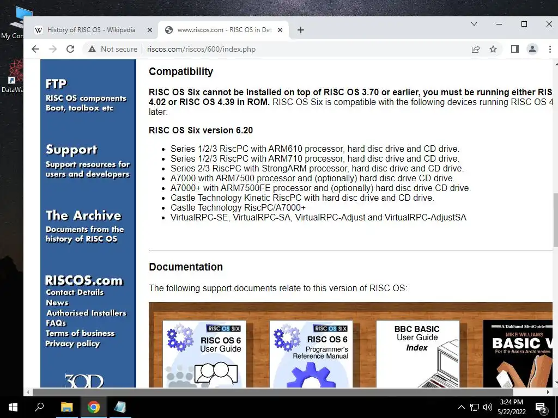Click the 'Castle Technology RiscPC/A7000+' list item

[x=238, y=207]
